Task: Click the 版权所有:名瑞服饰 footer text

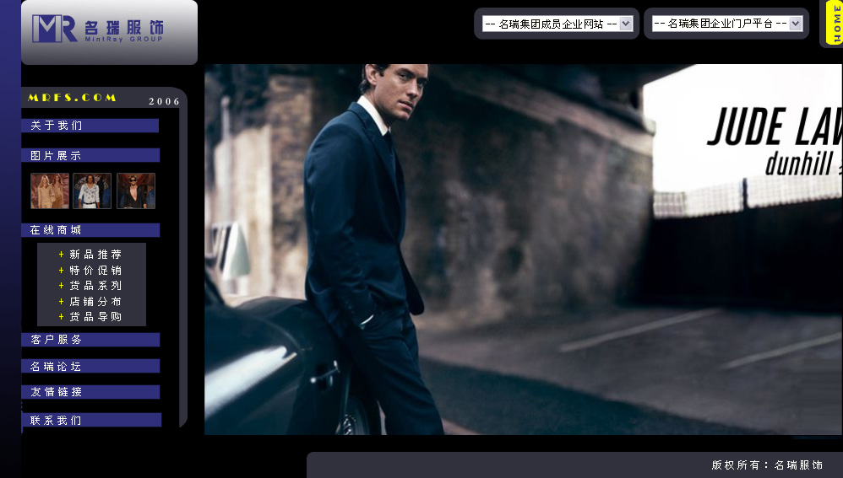Action: pos(767,465)
